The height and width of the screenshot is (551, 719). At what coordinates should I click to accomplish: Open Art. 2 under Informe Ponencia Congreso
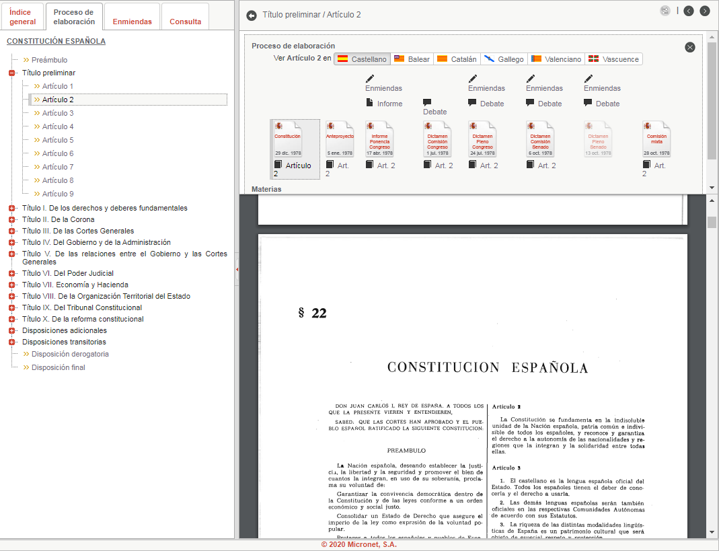(x=381, y=165)
